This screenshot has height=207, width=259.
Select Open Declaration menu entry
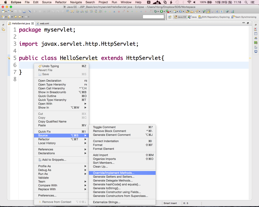61,81
